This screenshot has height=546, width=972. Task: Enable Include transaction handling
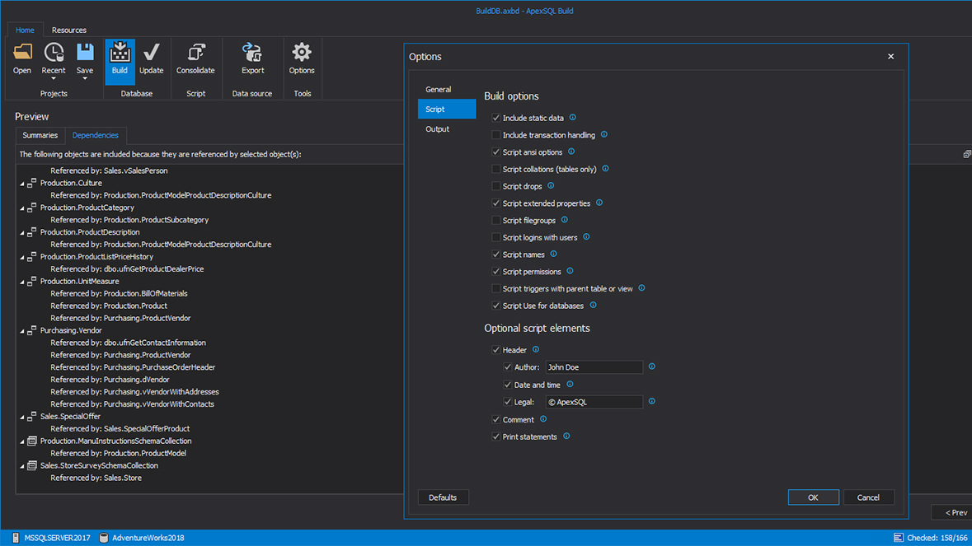pos(496,135)
